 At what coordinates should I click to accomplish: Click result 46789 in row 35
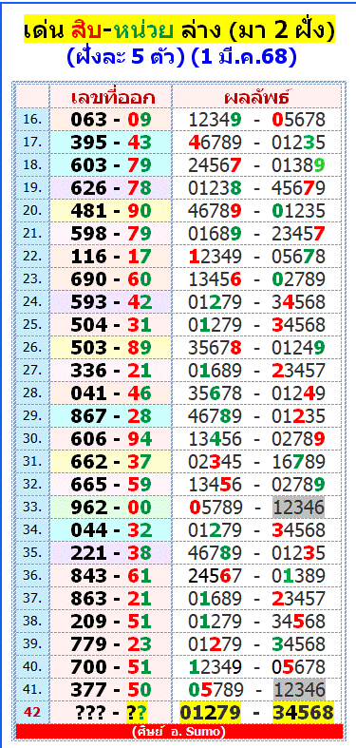215,553
